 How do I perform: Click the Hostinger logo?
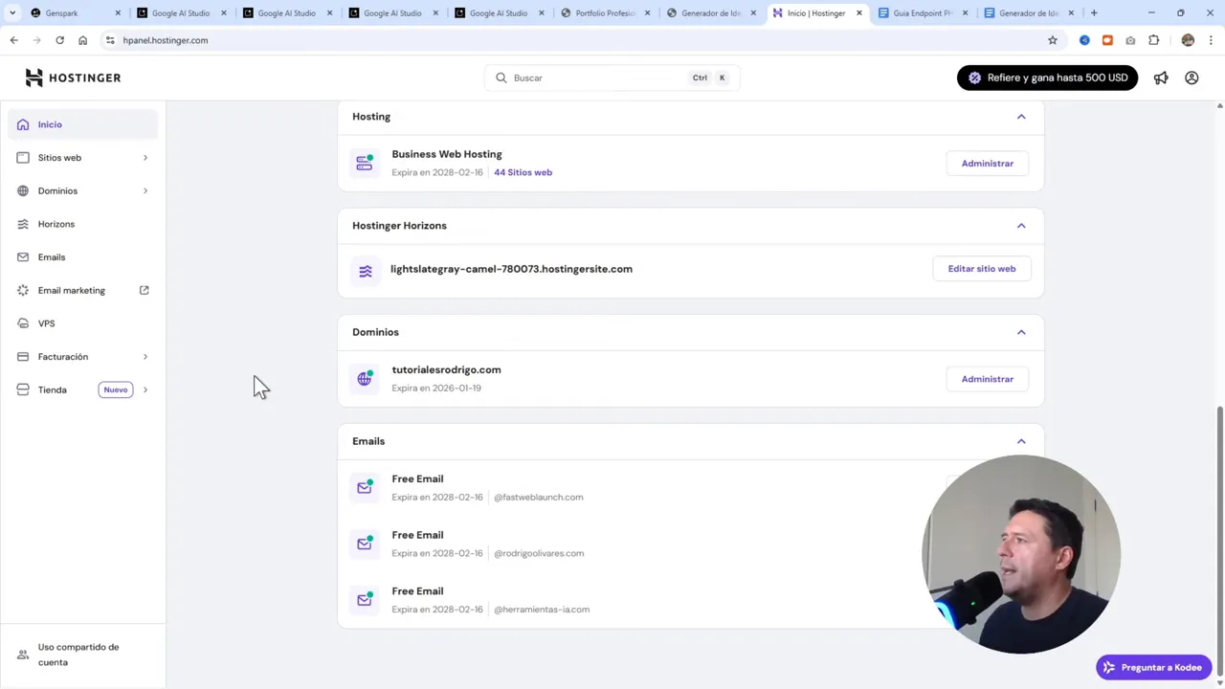pos(73,78)
